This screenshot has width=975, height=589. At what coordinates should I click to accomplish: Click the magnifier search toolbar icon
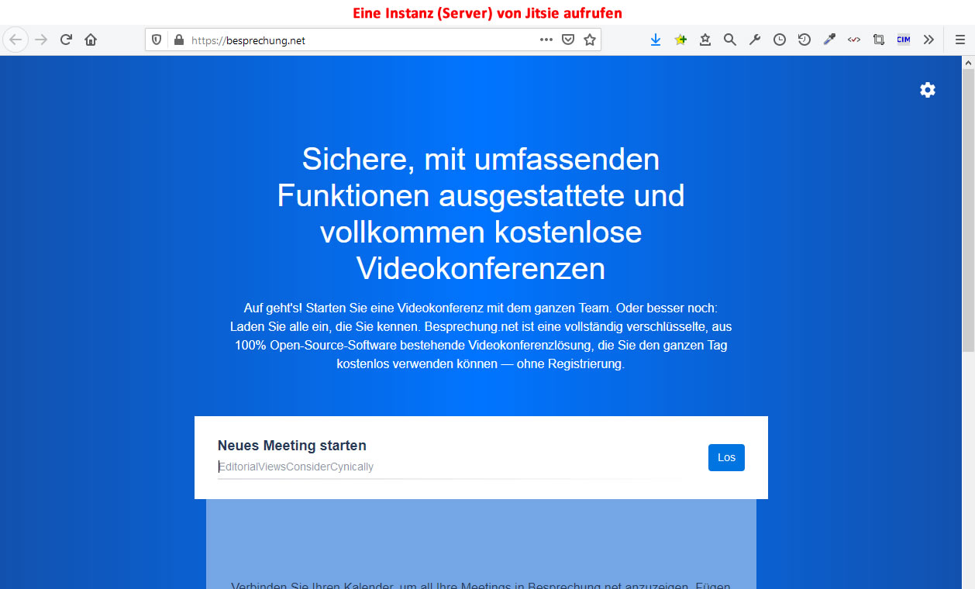click(730, 40)
